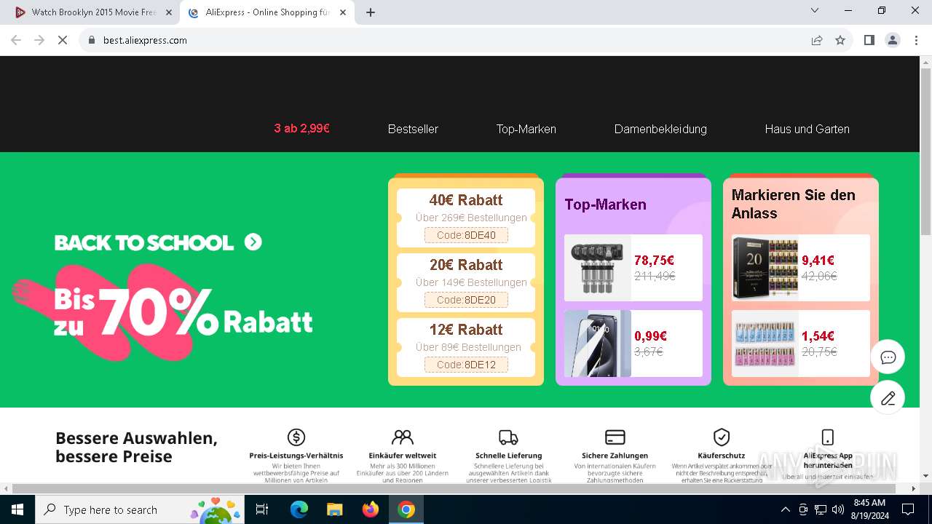Open the browser side panel

[869, 40]
